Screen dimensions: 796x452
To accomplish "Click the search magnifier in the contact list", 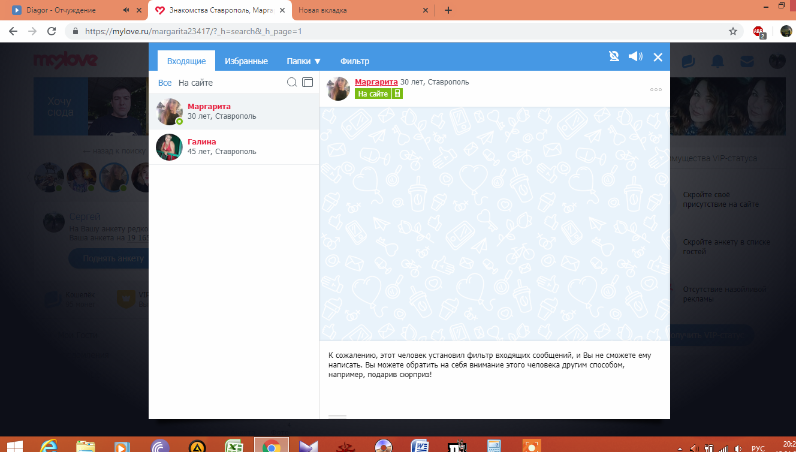I will [292, 83].
